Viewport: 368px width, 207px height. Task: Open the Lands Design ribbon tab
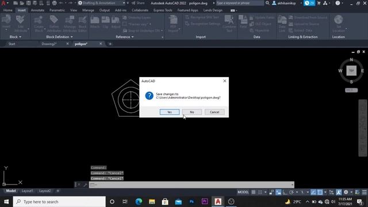(213, 10)
